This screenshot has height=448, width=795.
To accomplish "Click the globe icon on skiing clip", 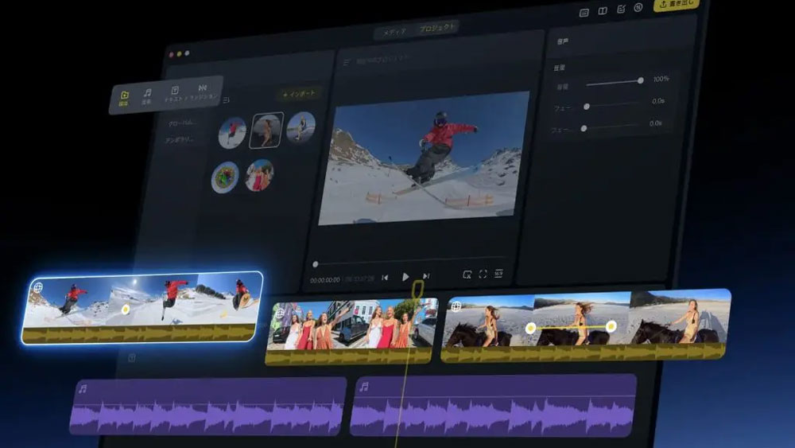I will pos(37,287).
